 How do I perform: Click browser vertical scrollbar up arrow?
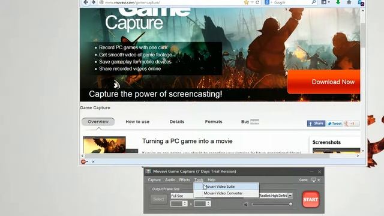(362, 11)
